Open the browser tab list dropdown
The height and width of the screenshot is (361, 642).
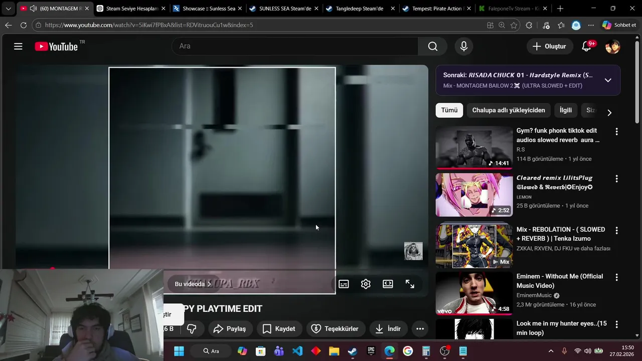8,9
